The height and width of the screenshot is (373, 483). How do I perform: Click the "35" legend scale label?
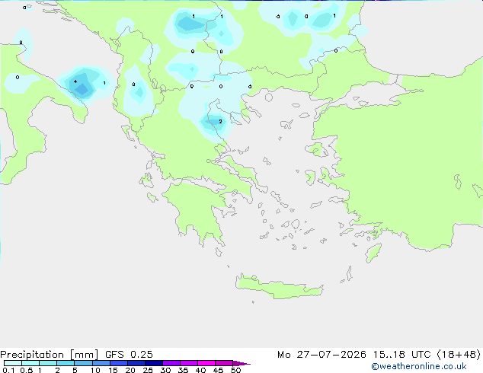[183, 370]
